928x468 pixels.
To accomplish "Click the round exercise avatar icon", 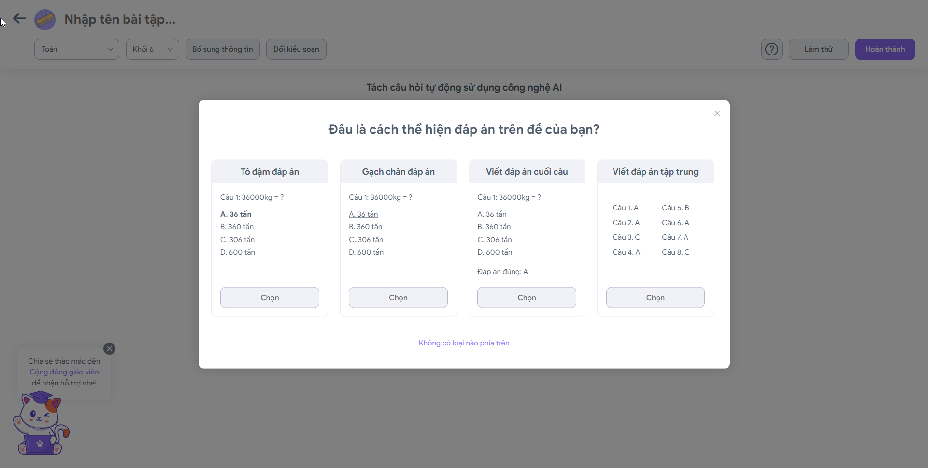I will (x=45, y=20).
